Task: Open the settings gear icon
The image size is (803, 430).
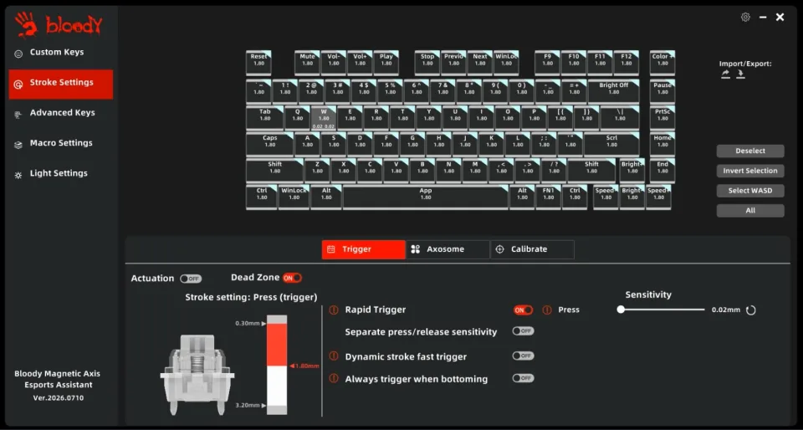Action: pyautogui.click(x=745, y=17)
